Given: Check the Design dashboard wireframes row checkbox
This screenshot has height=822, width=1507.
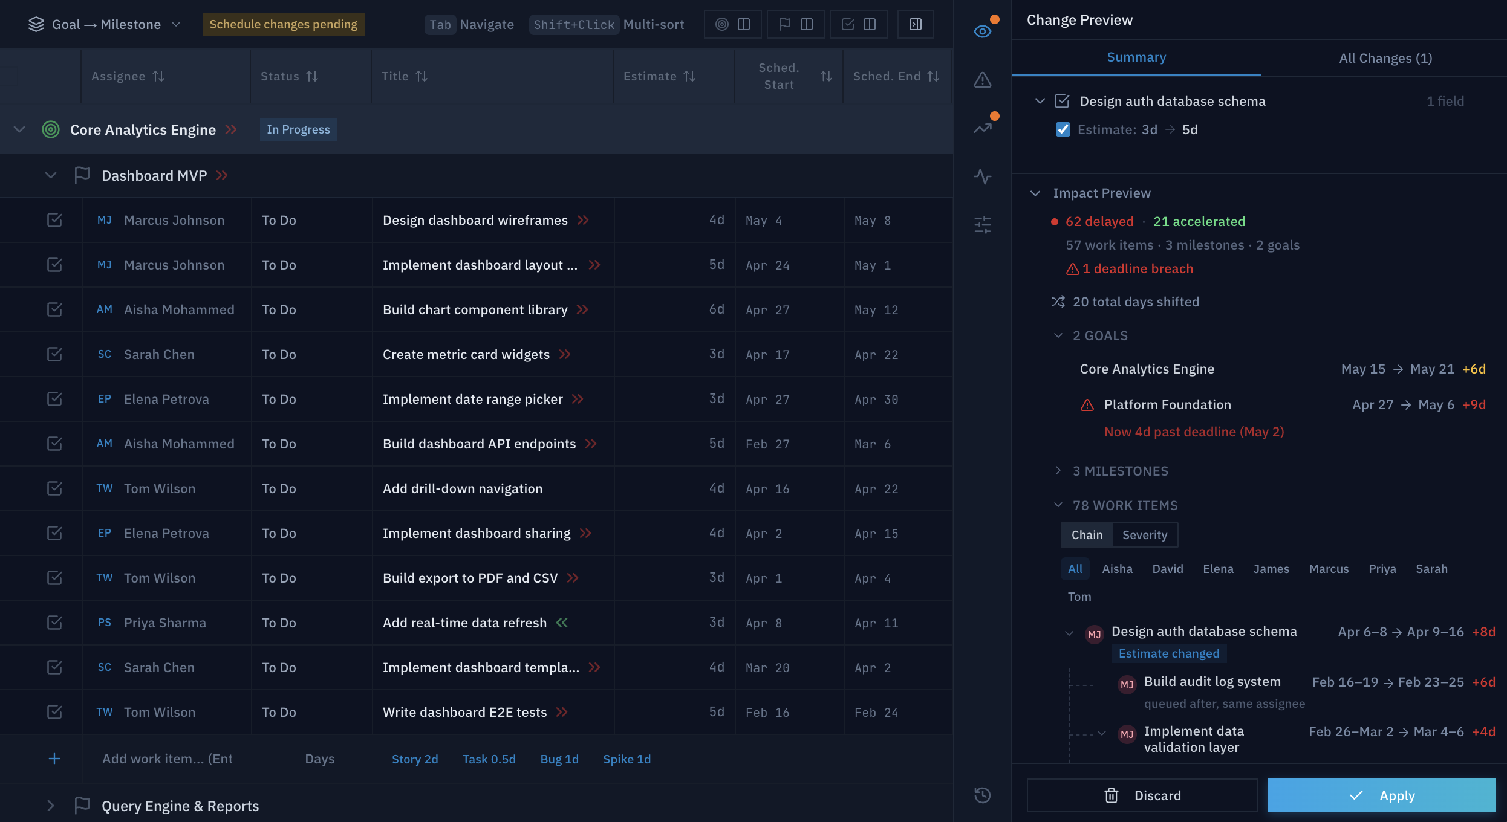Looking at the screenshot, I should point(55,220).
